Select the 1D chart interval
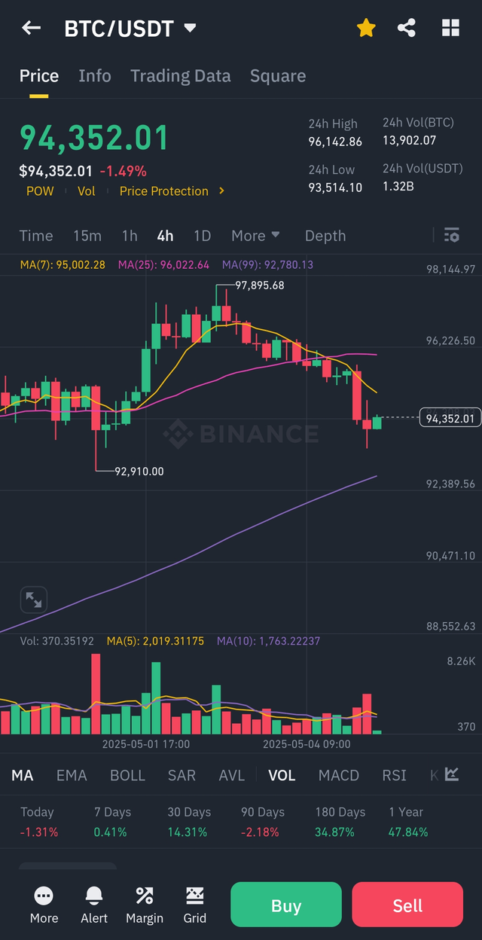Screen dimensions: 482x940 (x=202, y=236)
